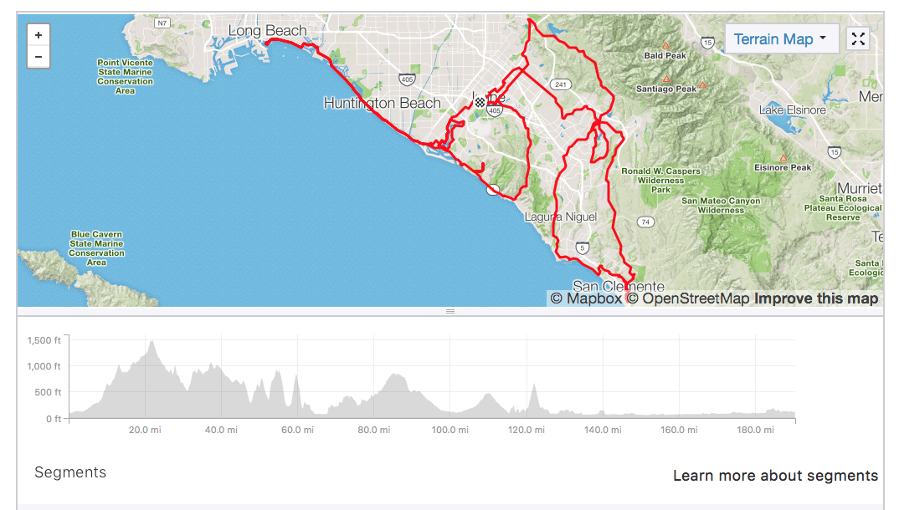Zoom in on the map

coord(39,35)
